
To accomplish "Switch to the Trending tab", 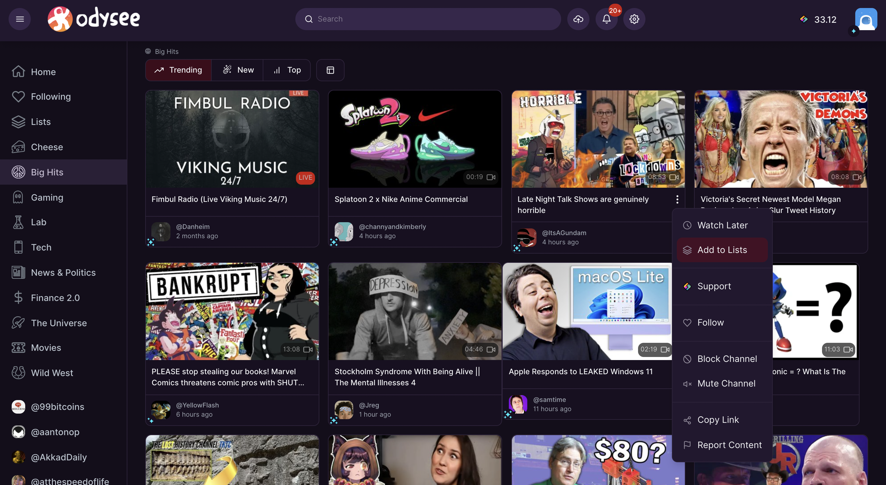I will (178, 70).
